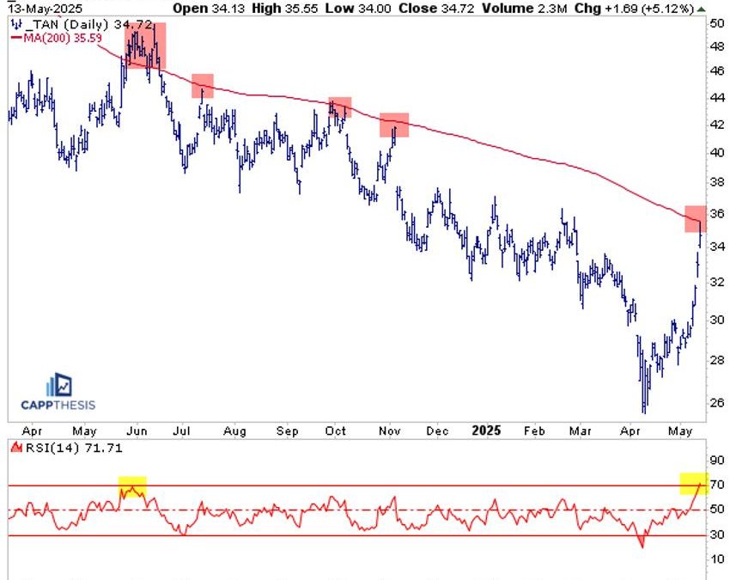Select the RSI(14) 71.71 legend text

74,449
